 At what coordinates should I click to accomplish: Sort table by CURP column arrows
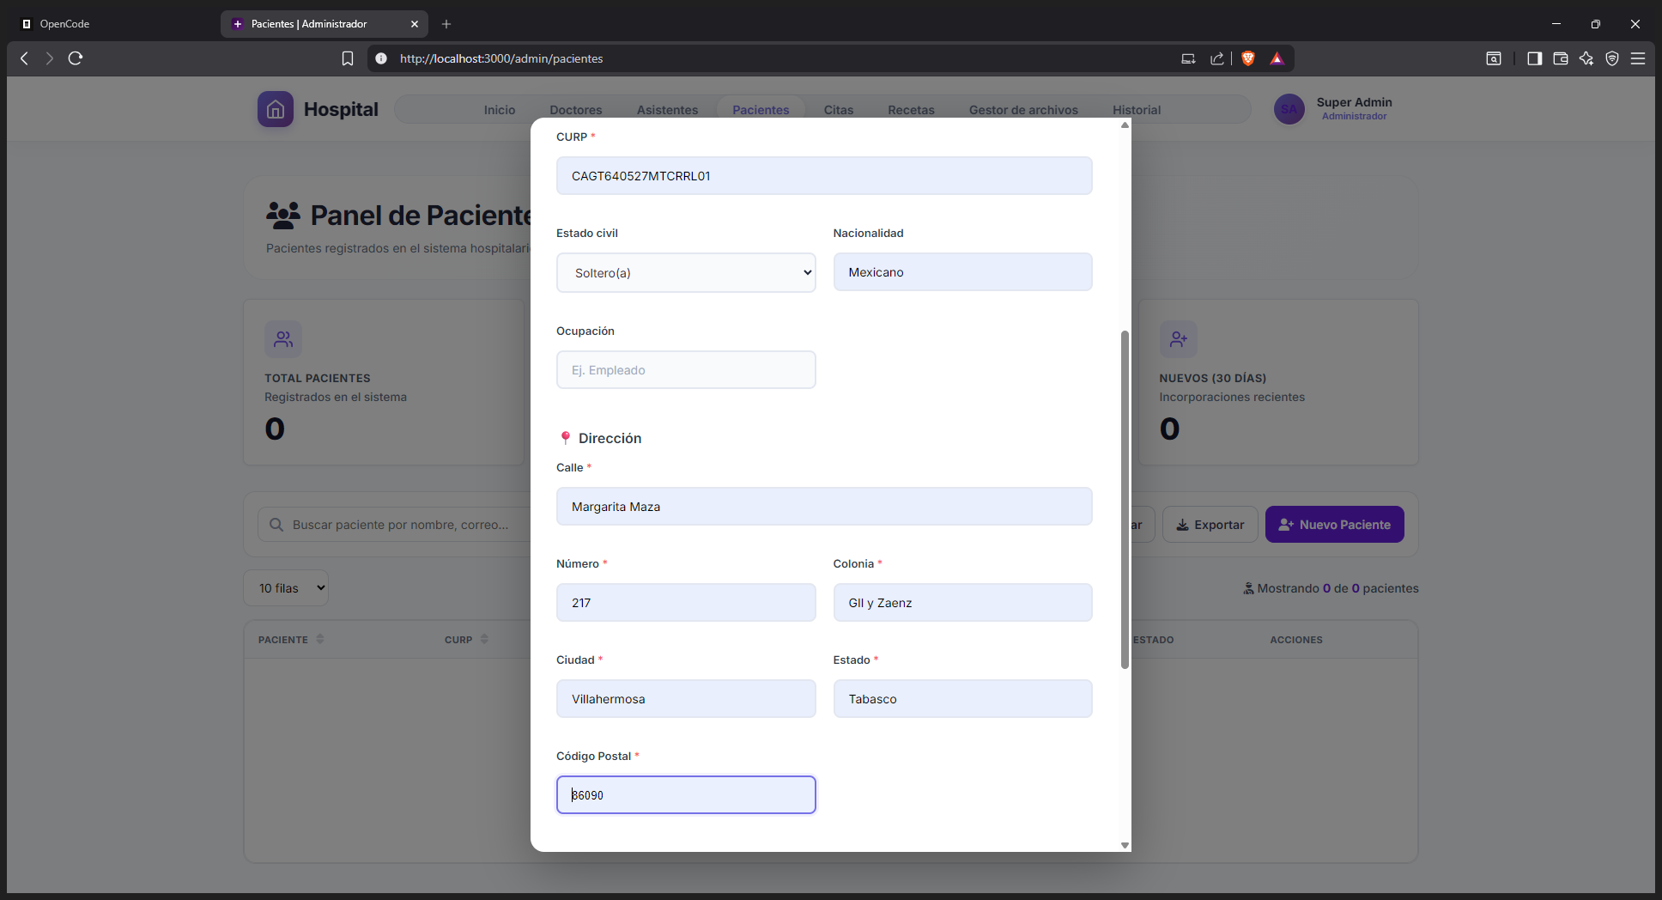(x=484, y=639)
